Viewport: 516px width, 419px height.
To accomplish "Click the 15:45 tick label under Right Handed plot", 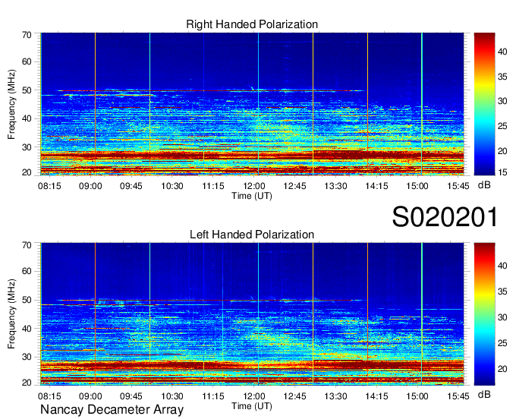I will (x=458, y=186).
